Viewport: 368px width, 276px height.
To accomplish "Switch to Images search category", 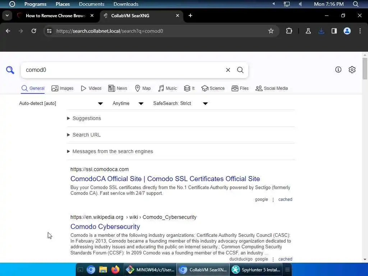I will pos(63,88).
